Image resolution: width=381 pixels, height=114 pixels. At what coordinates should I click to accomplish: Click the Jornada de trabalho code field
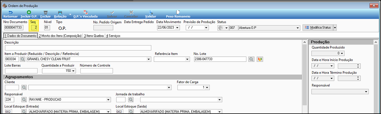[x=121, y=100]
